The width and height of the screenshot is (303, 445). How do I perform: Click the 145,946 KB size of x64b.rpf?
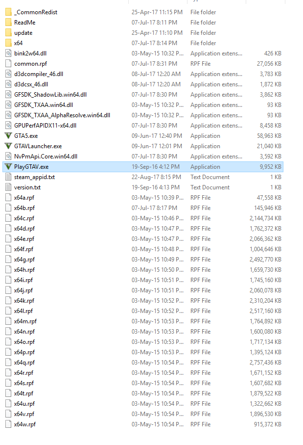coord(268,208)
